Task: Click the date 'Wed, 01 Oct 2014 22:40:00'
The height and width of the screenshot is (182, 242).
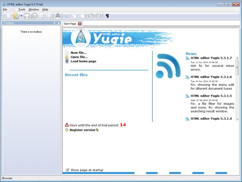Action: (x=204, y=100)
